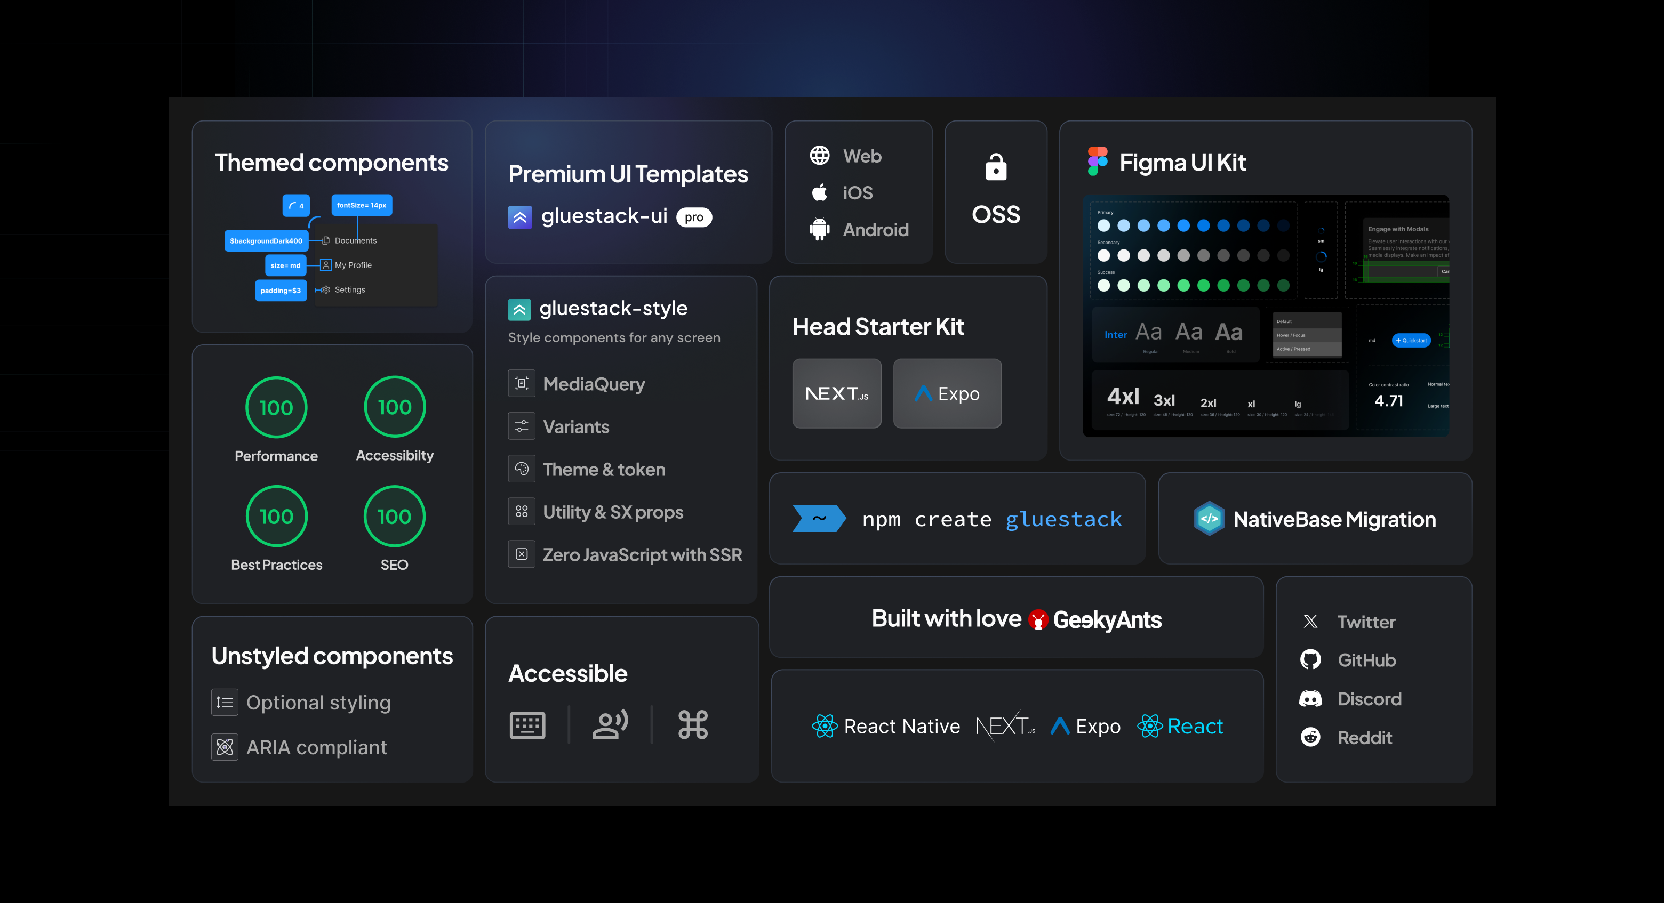Click the Expo logo in bottom framework row
This screenshot has width=1664, height=903.
click(1085, 726)
